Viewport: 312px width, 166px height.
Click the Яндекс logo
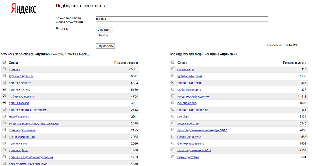coord(24,9)
